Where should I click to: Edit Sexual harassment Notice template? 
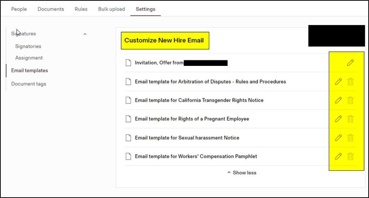pos(338,138)
